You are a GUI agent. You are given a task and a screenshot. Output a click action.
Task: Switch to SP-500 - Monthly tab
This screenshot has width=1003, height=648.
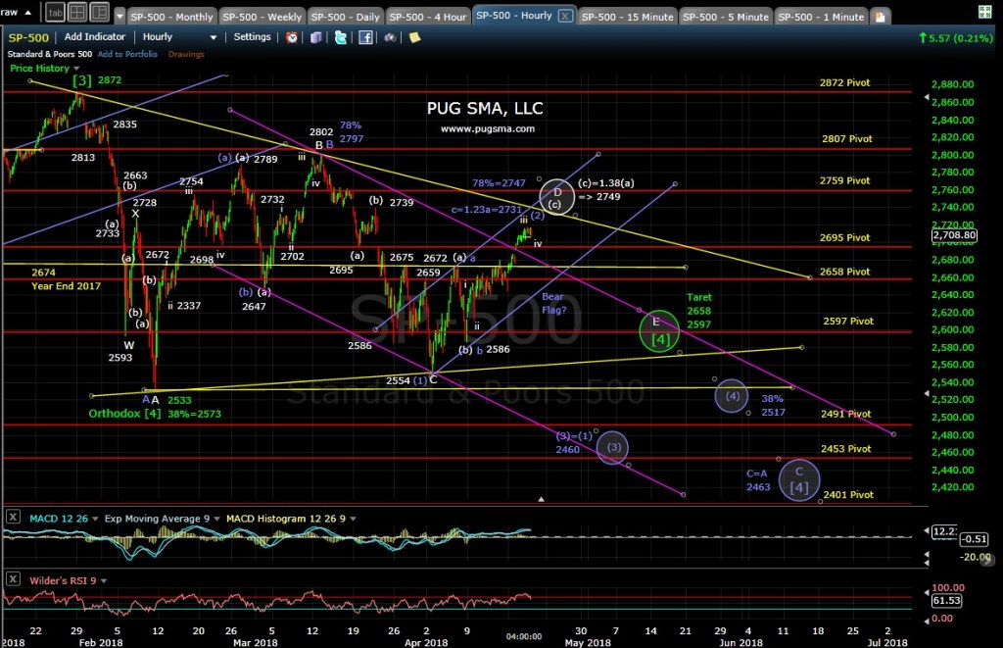coord(171,17)
